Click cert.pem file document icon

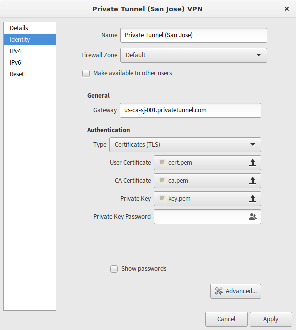point(162,162)
